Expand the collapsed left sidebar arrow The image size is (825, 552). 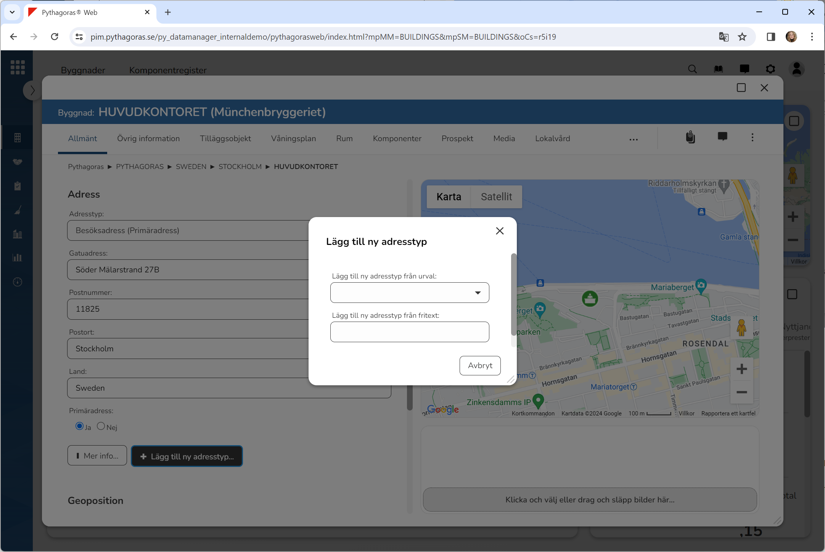32,91
